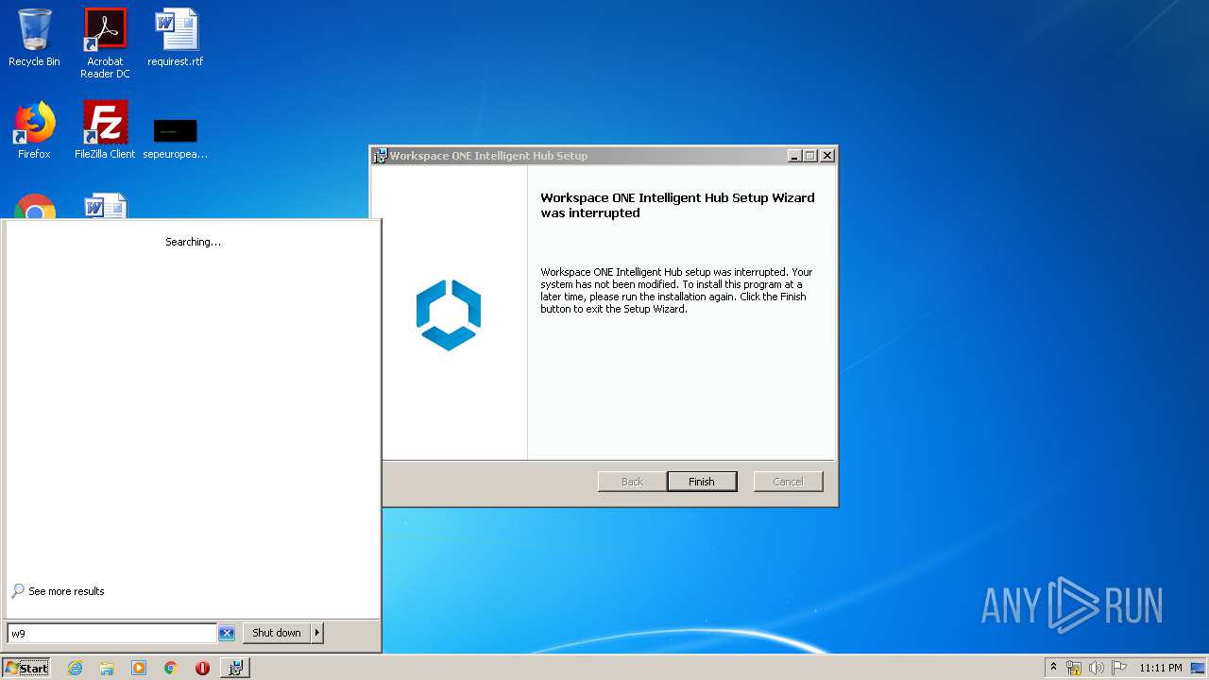
Task: Select the partially hidden Word document icon
Action: point(105,206)
